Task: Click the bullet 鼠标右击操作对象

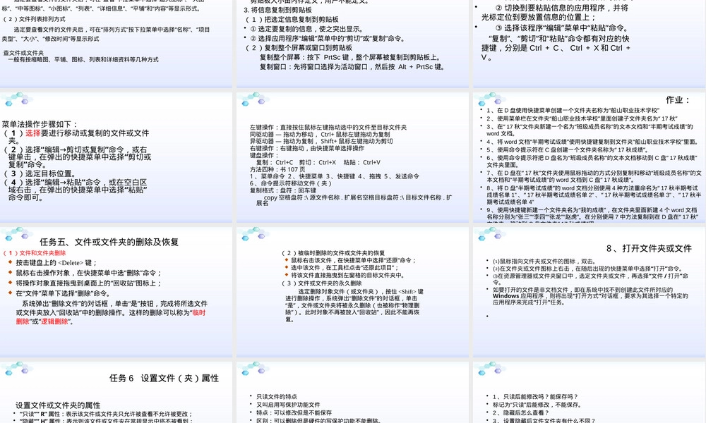Action: pyautogui.click(x=89, y=273)
